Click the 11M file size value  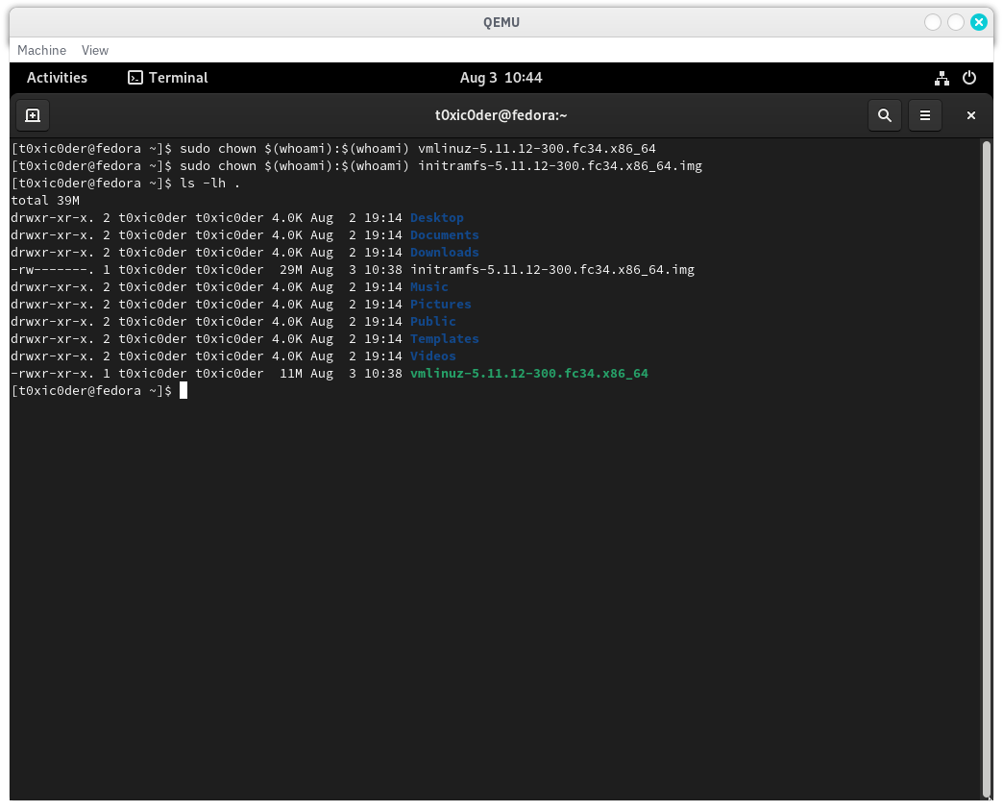[291, 373]
